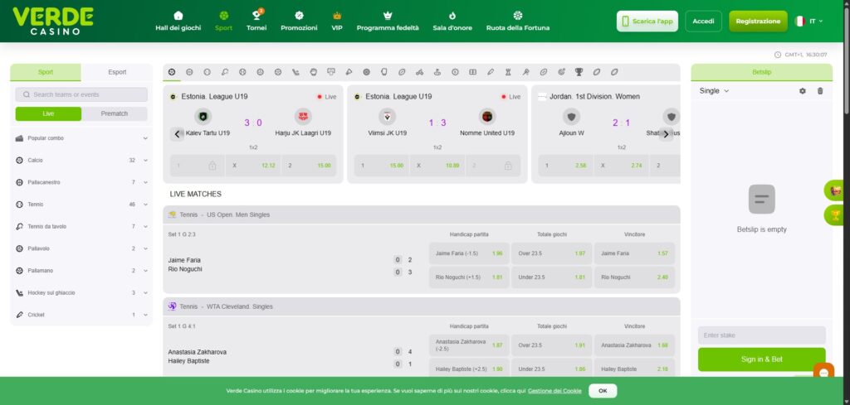Pick Over 23.5 odds 1.97

coord(551,253)
